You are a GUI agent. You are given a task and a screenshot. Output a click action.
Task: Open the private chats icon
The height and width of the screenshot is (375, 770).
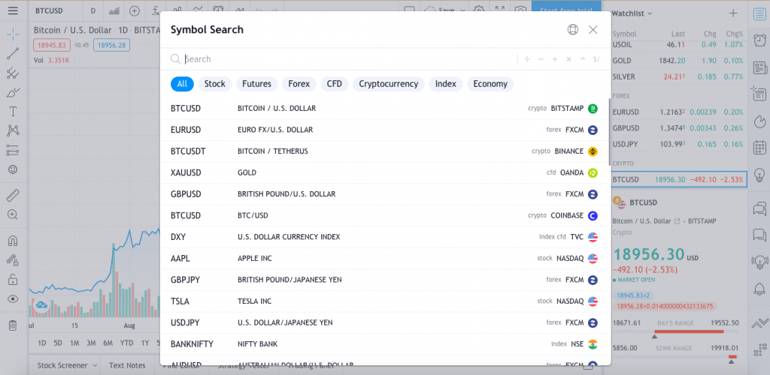coord(759,235)
